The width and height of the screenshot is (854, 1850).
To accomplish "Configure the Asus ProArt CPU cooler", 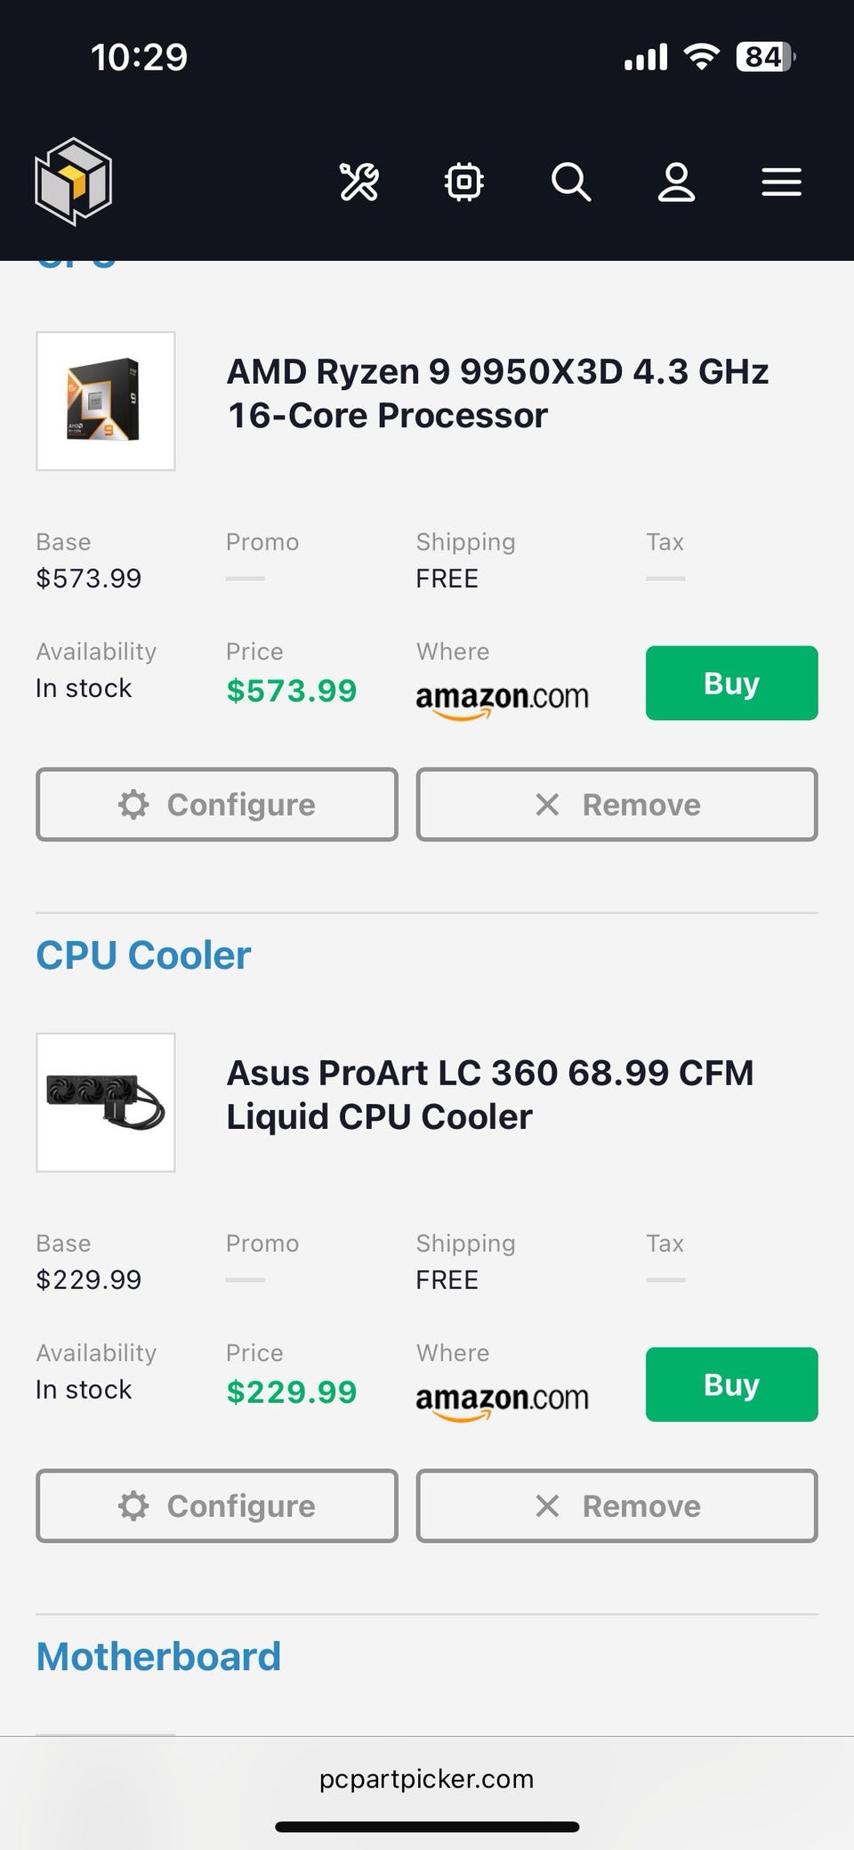I will click(216, 1505).
